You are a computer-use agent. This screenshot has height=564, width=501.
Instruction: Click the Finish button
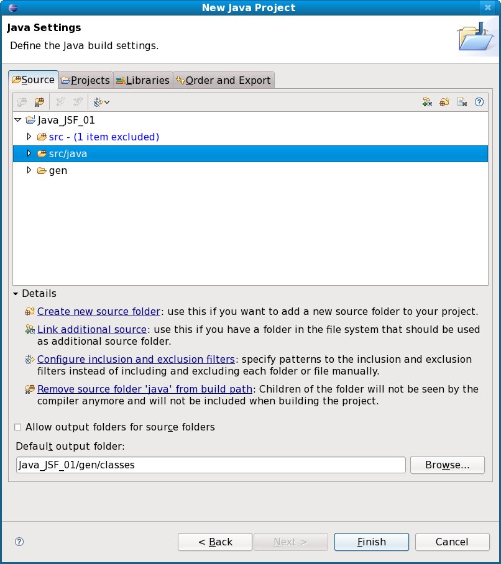[371, 542]
